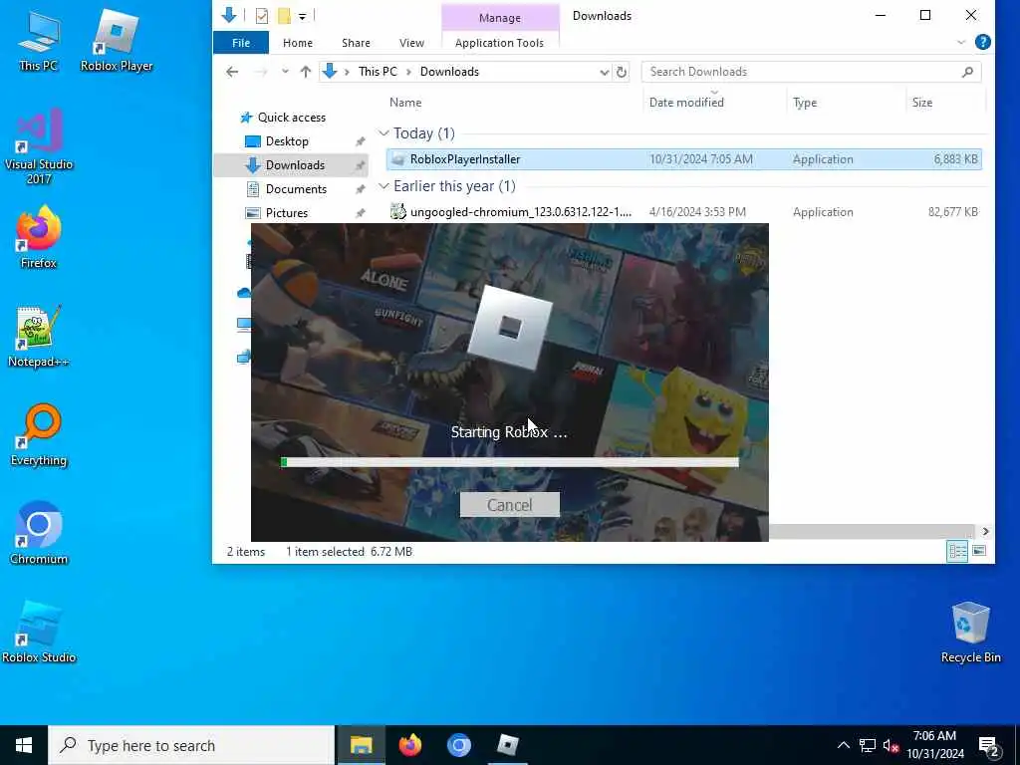Open the network status tray icon
The image size is (1020, 765).
coord(868,745)
